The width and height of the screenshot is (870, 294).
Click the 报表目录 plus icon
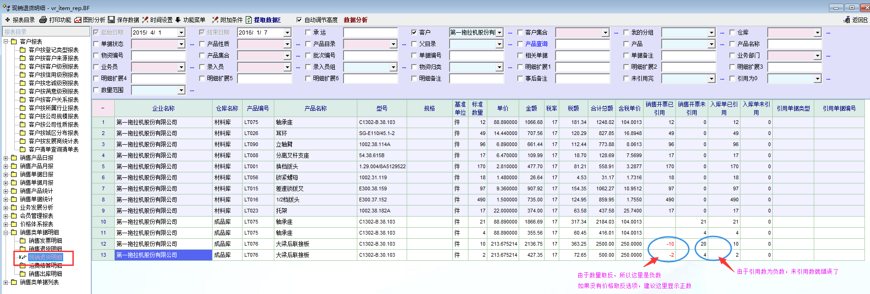(x=7, y=20)
